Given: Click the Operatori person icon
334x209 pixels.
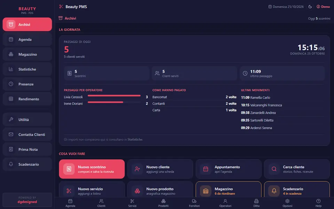Looking at the screenshot, I should click(x=225, y=201).
